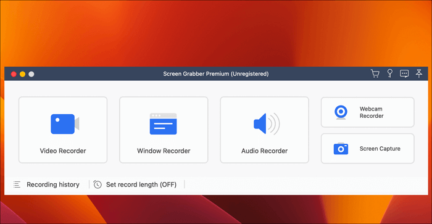Click the recording history list icon
Viewport: 432px width, 224px height.
tap(17, 185)
